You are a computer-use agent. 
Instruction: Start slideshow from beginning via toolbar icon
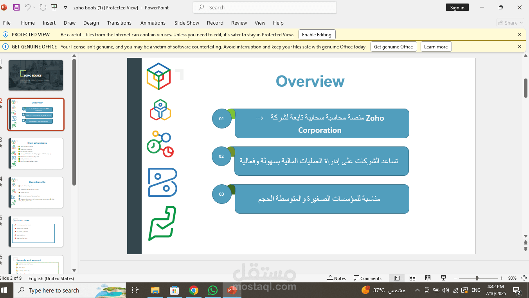(x=54, y=7)
